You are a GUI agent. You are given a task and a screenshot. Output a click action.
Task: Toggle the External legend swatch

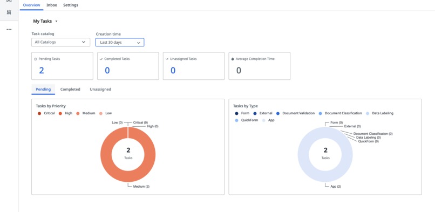(255, 113)
